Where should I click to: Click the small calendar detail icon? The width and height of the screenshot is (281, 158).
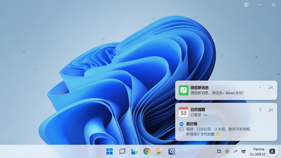pos(181,129)
